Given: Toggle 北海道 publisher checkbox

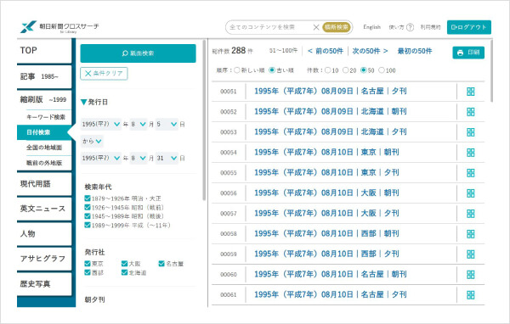Looking at the screenshot, I should 124,272.
